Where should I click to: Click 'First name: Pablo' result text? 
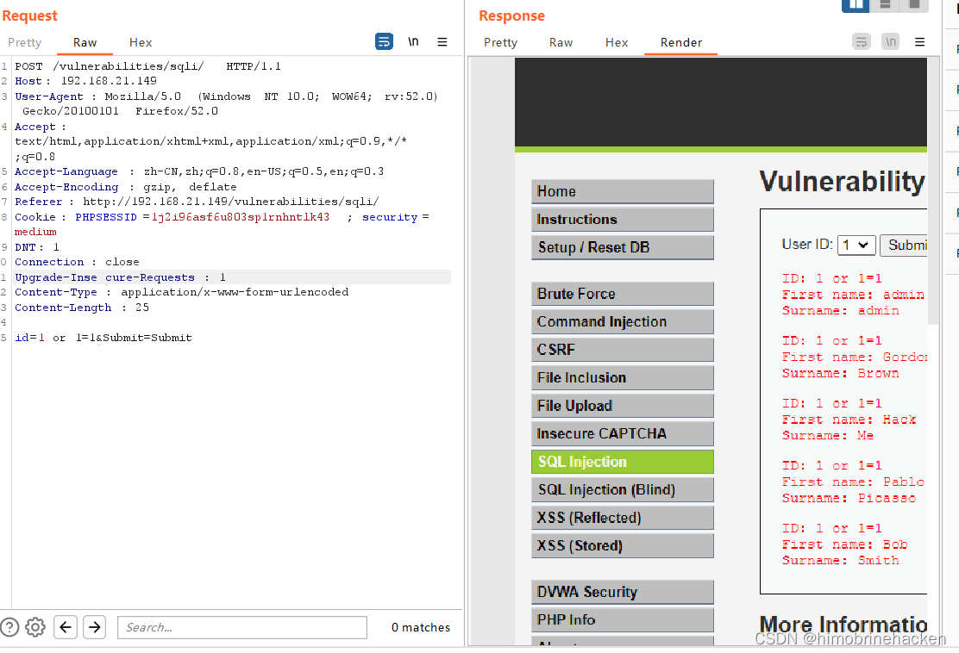853,482
